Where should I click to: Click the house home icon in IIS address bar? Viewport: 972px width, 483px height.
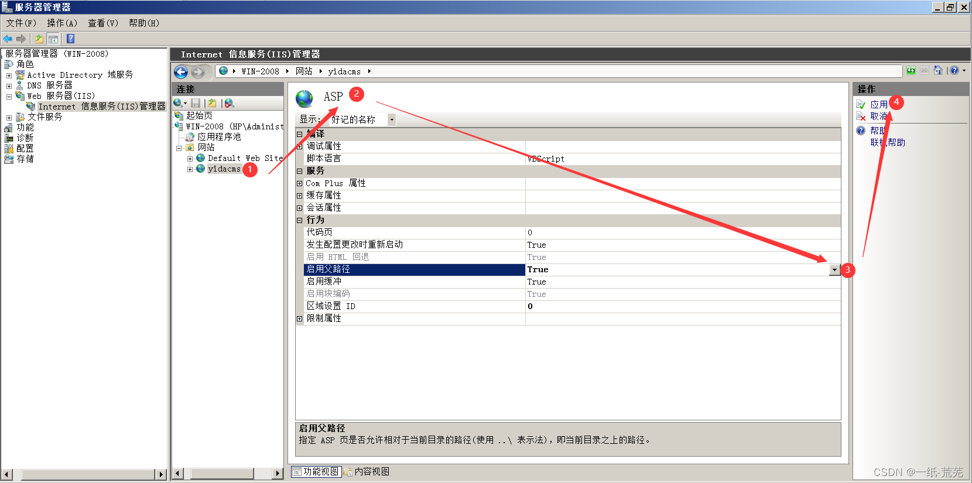pos(938,71)
